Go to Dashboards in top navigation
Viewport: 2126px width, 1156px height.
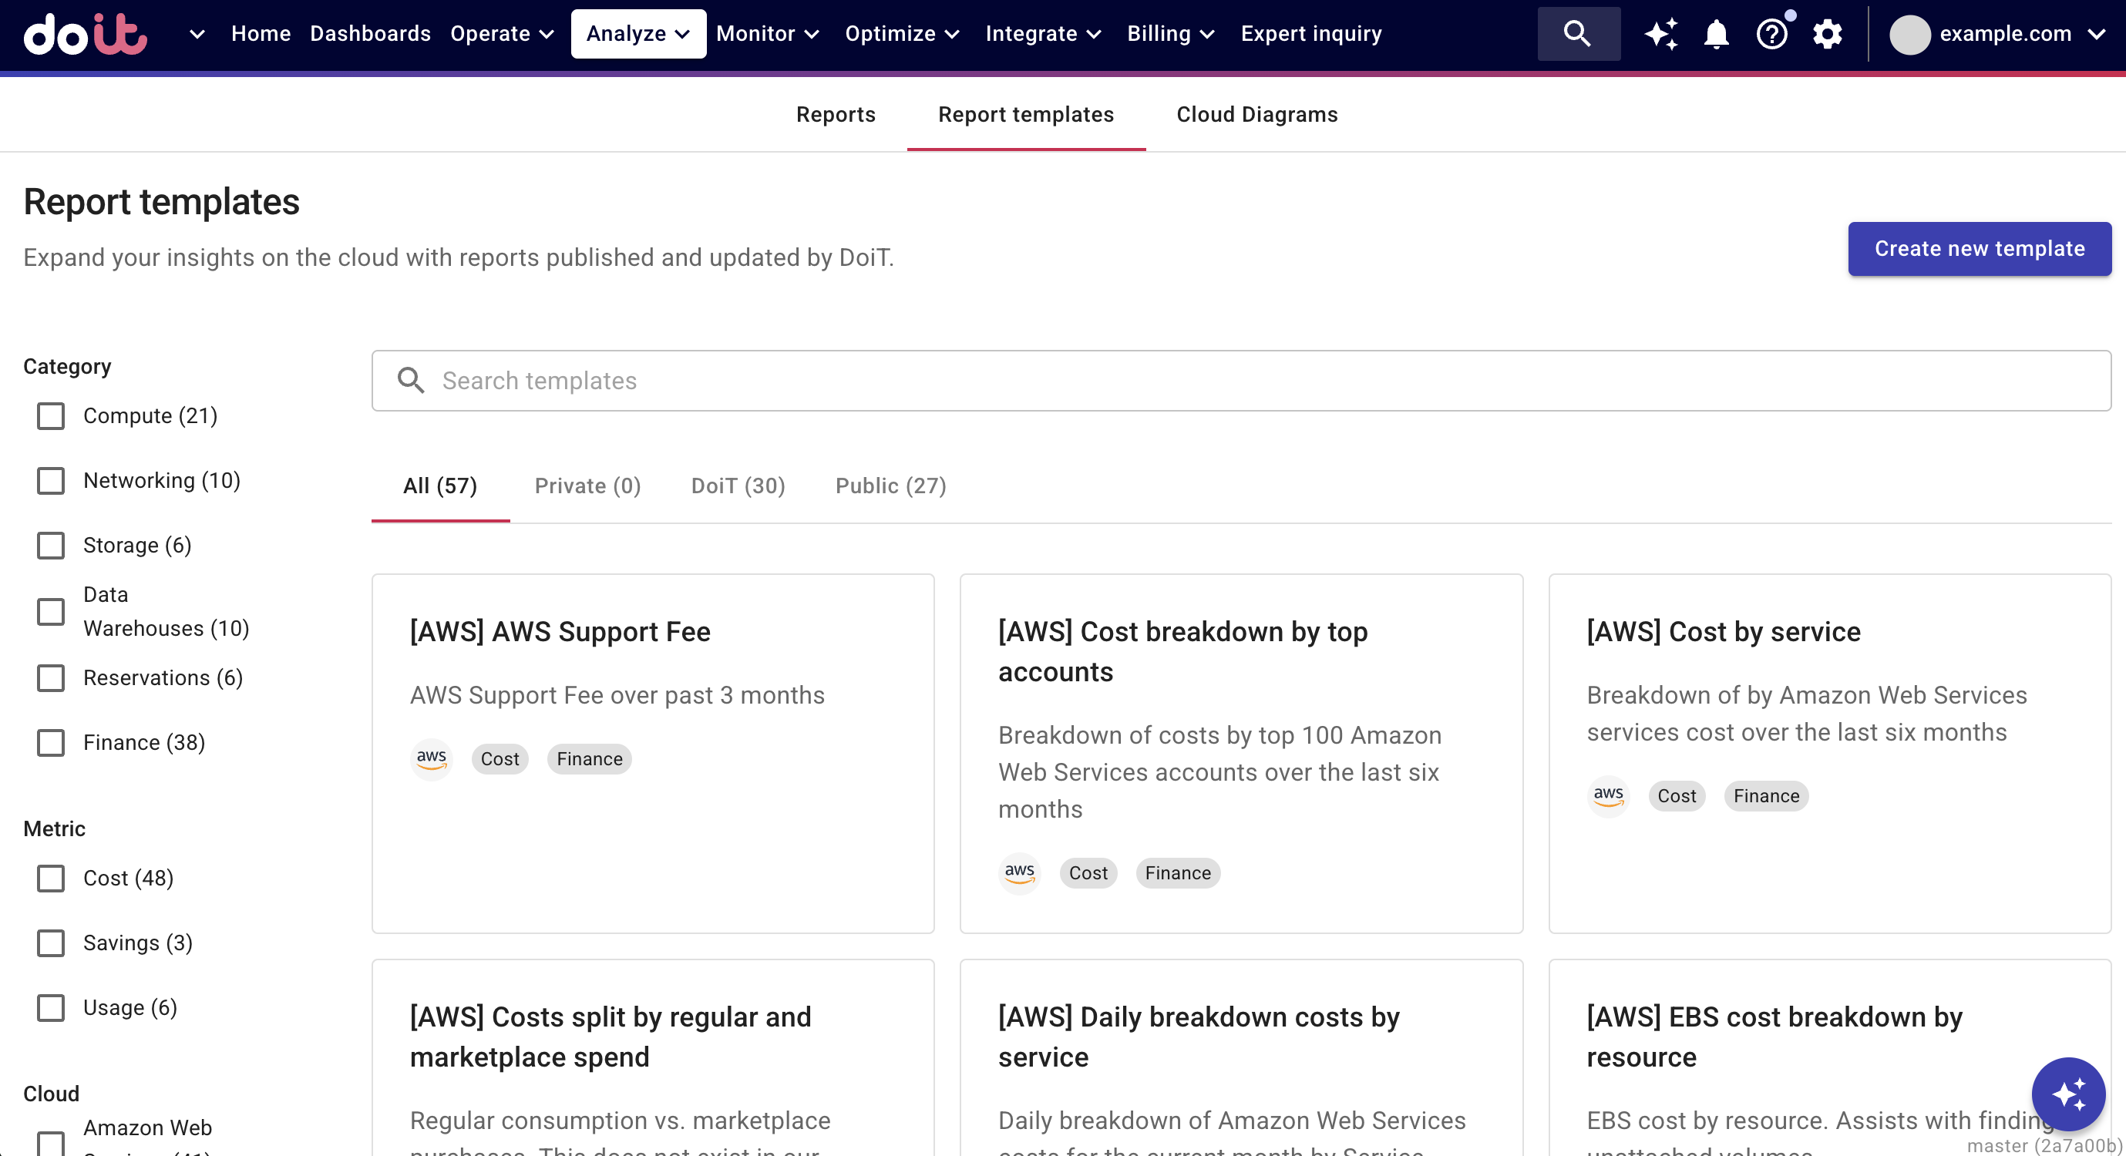[371, 34]
